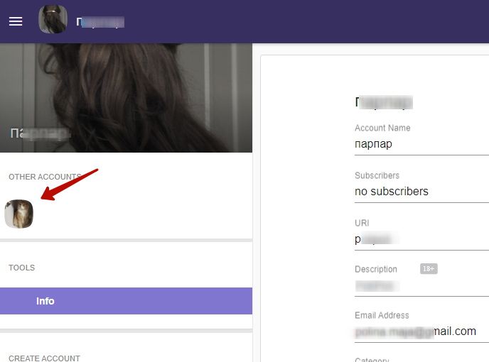Edit the Description field
489x362 pixels.
coord(421,286)
